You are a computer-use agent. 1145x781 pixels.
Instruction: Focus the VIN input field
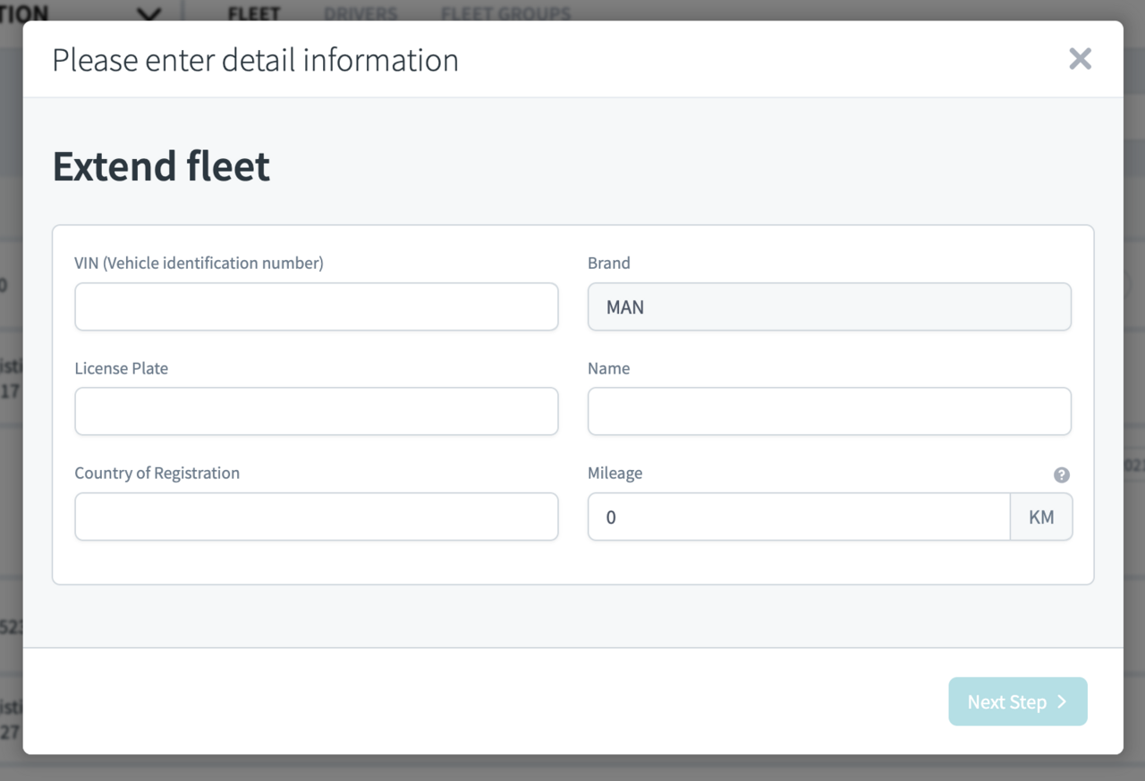point(316,307)
